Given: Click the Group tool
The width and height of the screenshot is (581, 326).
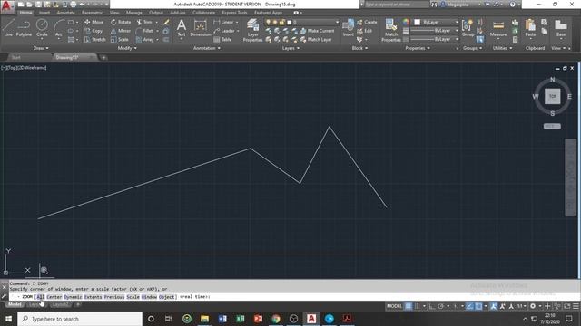Looking at the screenshot, I should coord(468,28).
